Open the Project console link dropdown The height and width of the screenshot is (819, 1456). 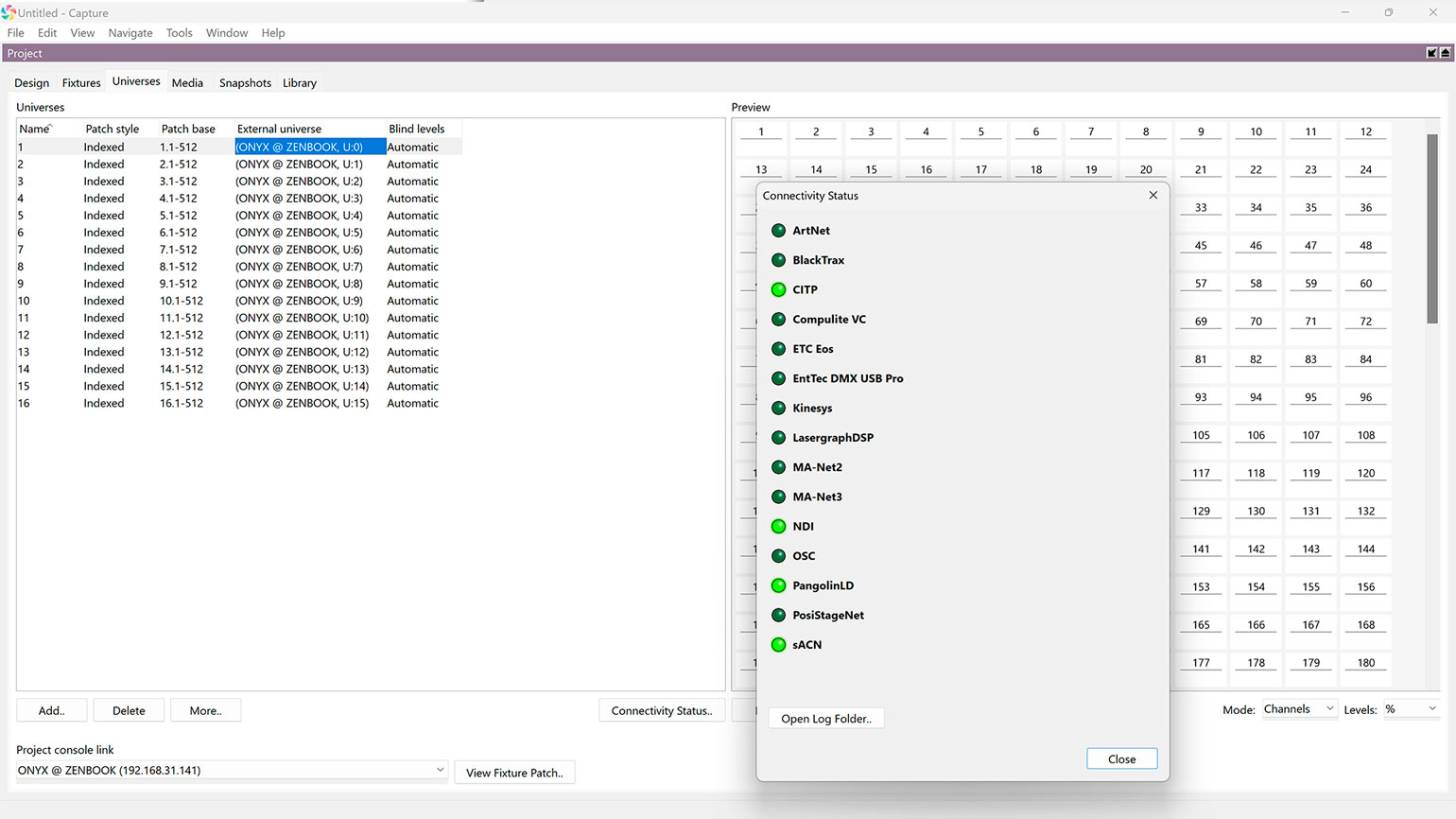coord(440,770)
